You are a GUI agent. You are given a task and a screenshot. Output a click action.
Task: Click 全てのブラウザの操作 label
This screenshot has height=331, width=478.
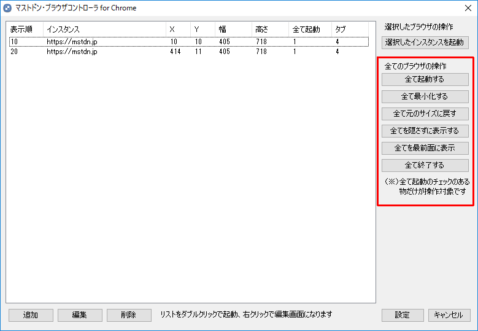(415, 66)
